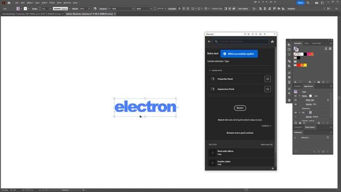Click the View more link in Related

pyautogui.click(x=266, y=145)
